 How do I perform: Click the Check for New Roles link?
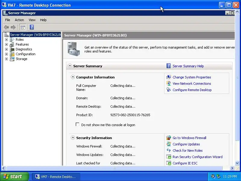[187, 151]
